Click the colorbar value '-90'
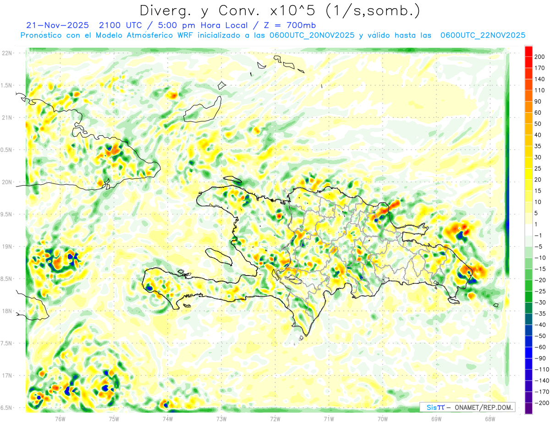The height and width of the screenshot is (425, 550). coord(539,358)
